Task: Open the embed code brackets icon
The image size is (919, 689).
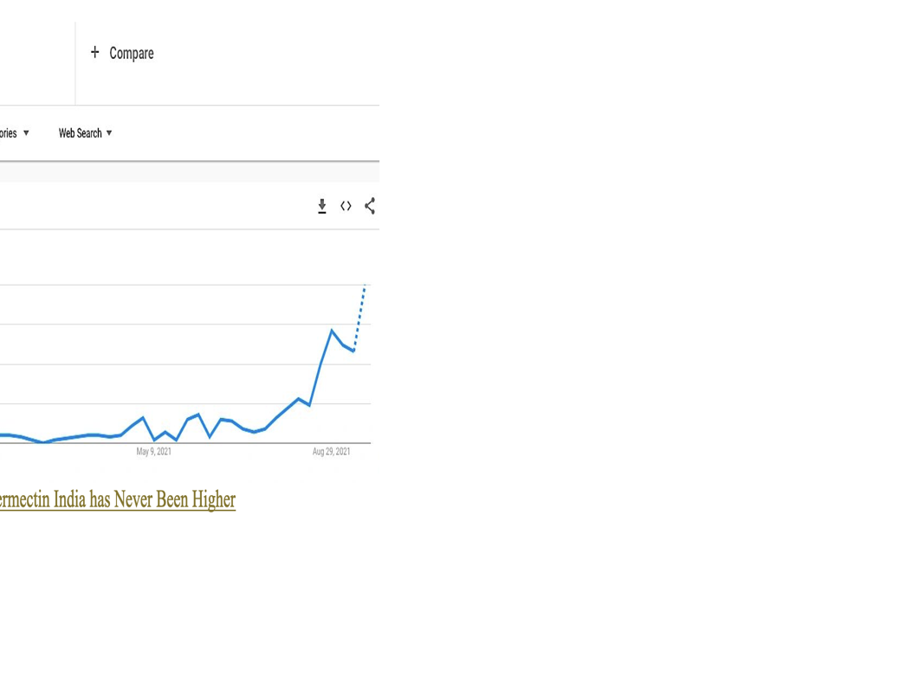Action: [x=346, y=206]
